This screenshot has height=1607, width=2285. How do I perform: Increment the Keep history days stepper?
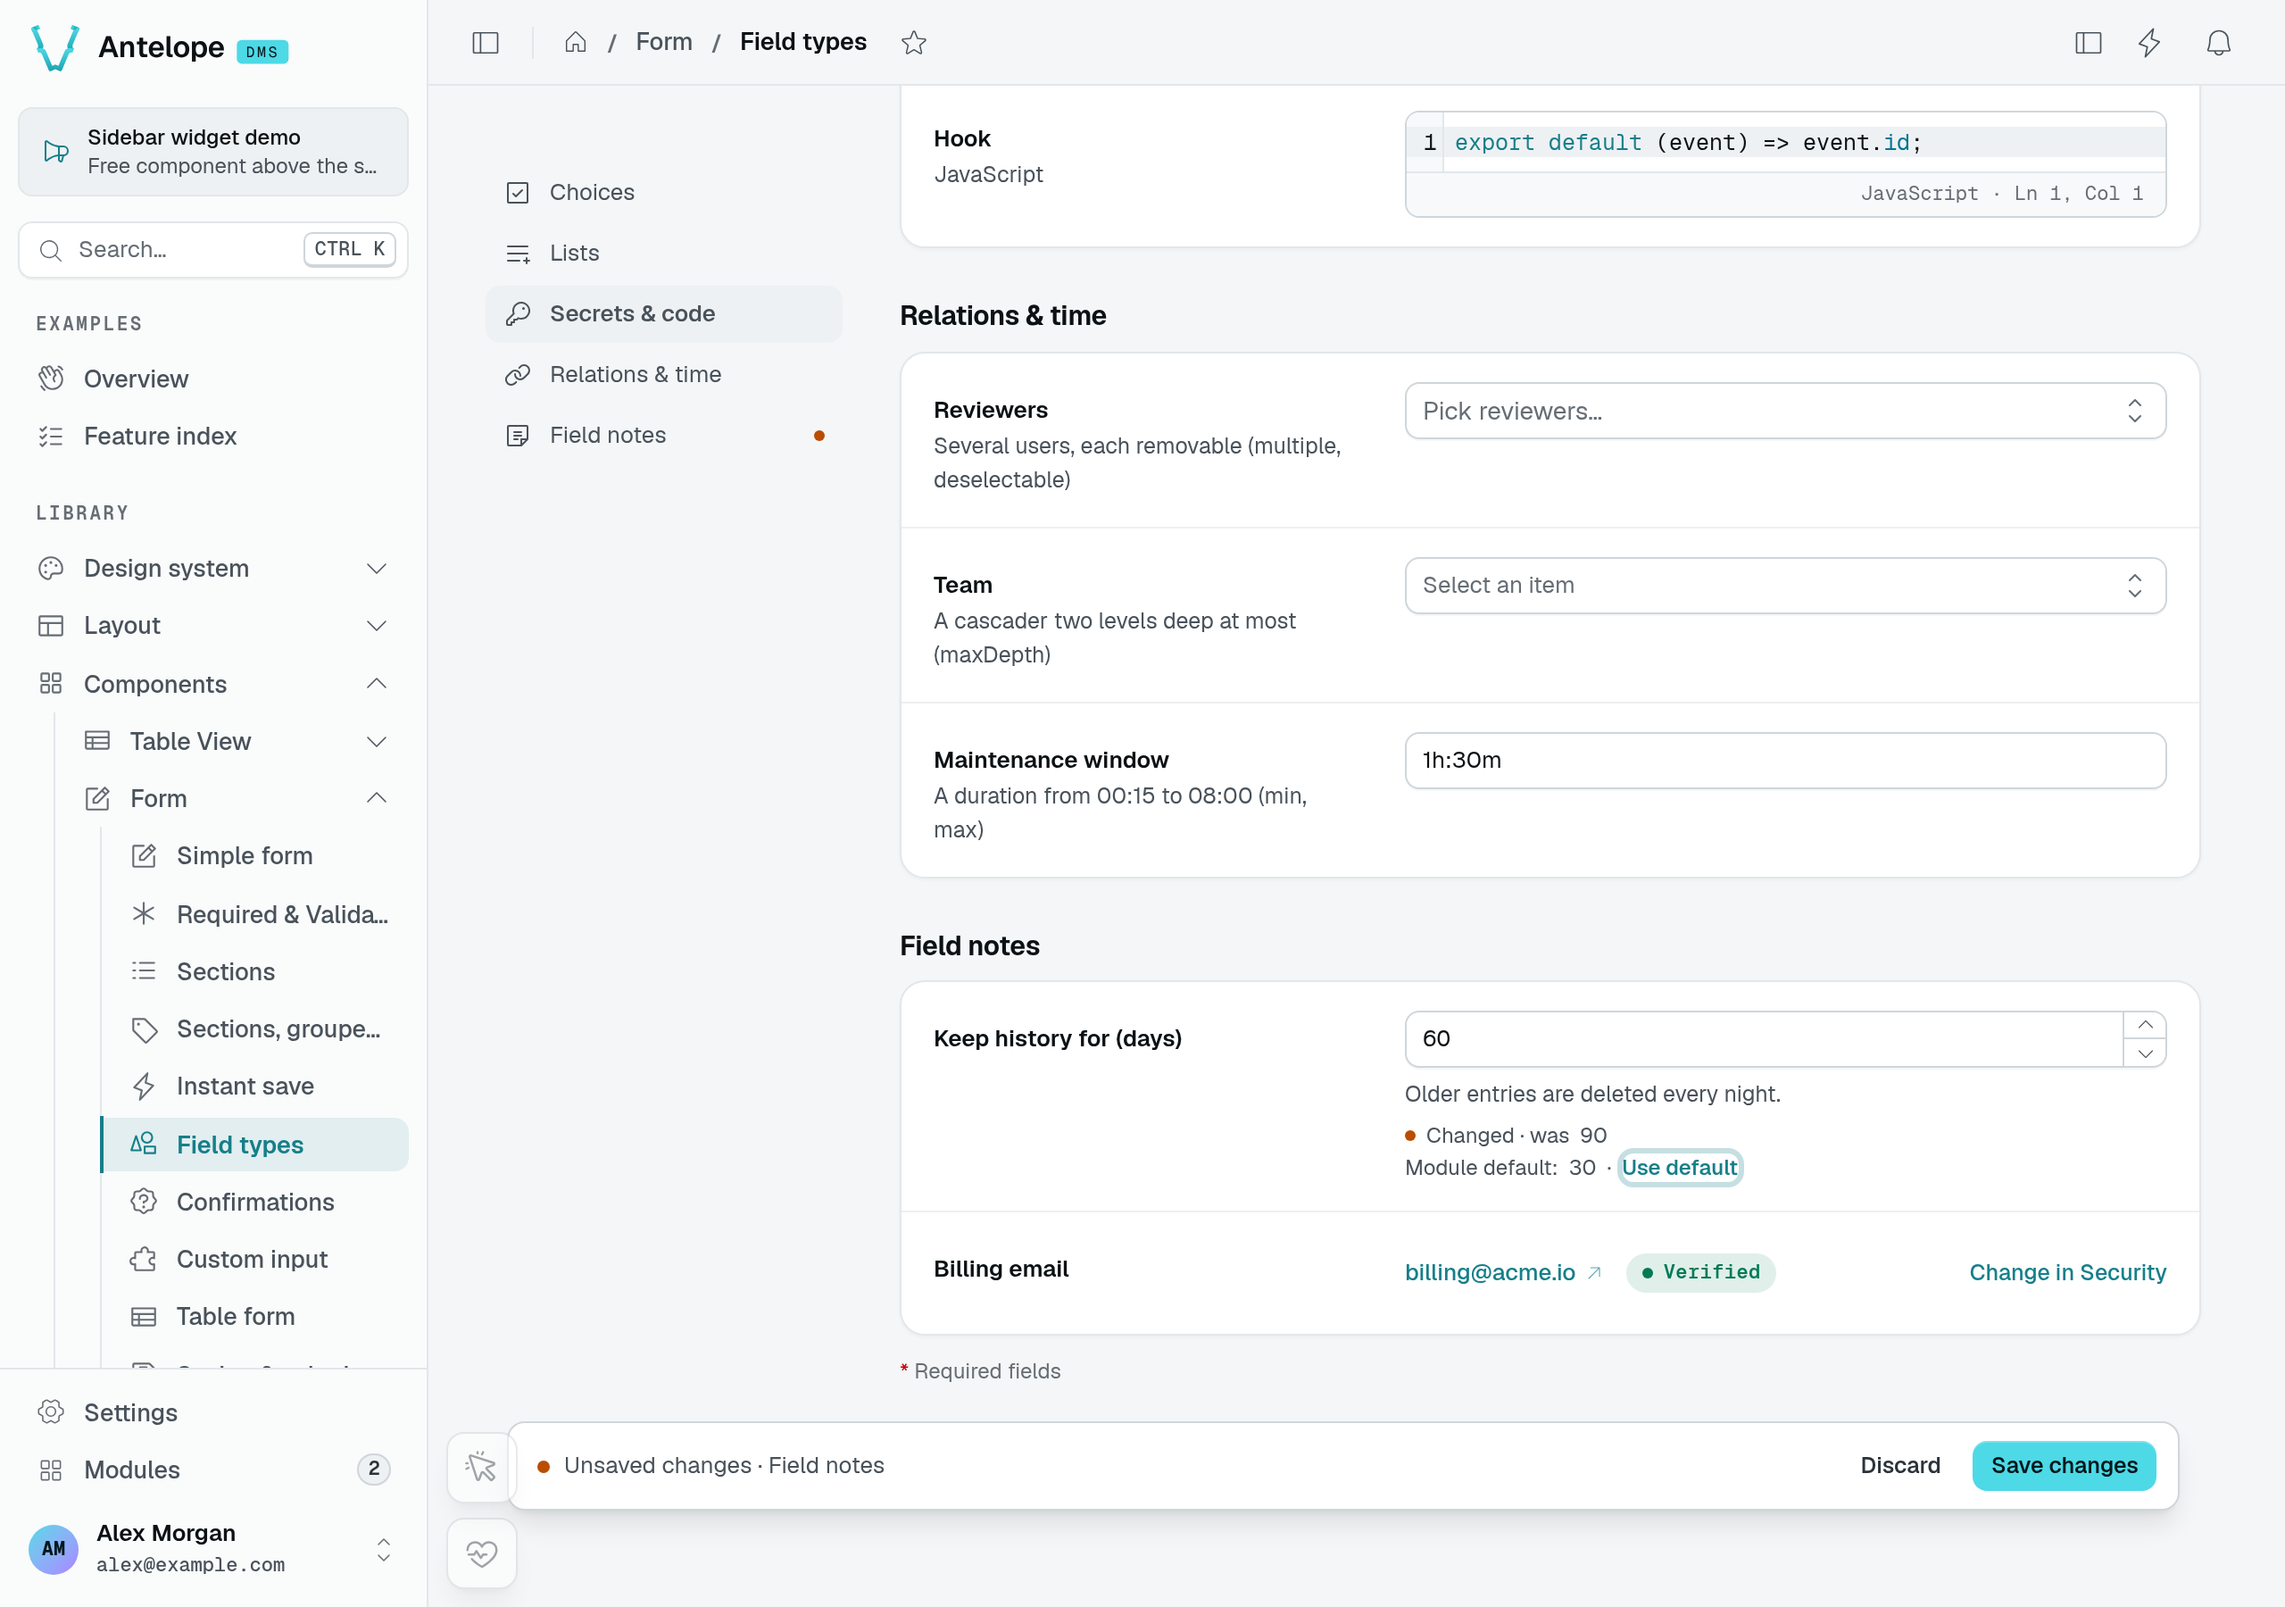[x=2145, y=1026]
